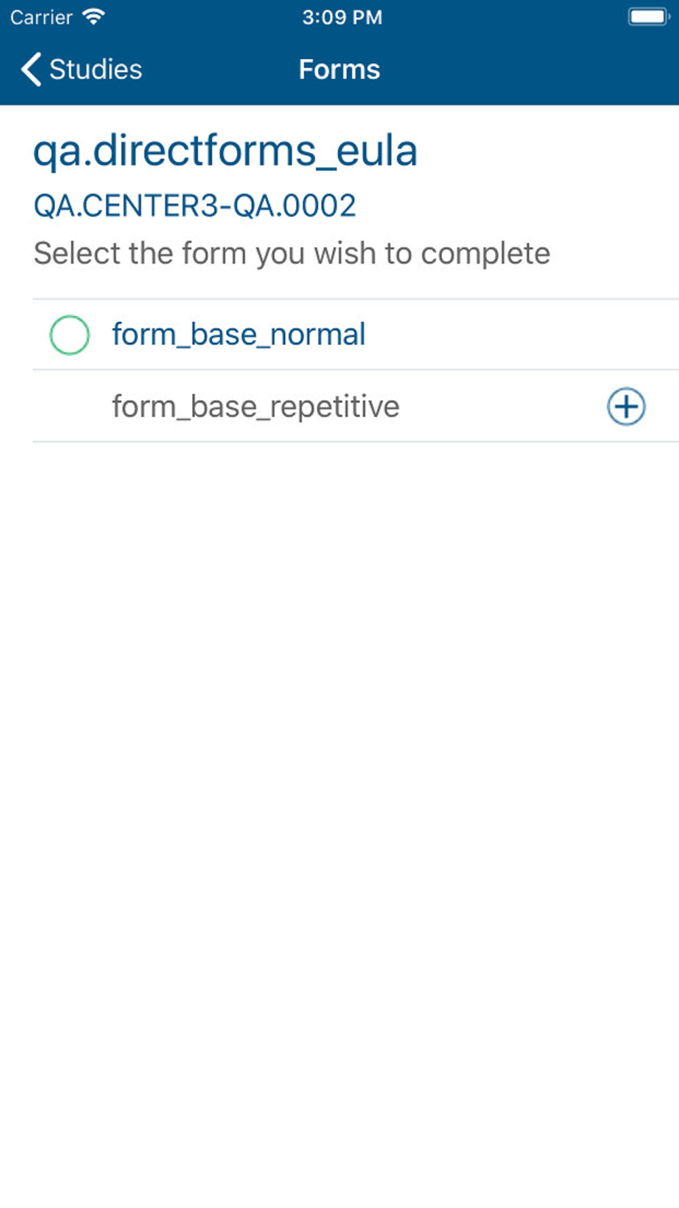Viewport: 679px width, 1208px height.
Task: Click the 3:09 PM clock
Action: point(342,17)
